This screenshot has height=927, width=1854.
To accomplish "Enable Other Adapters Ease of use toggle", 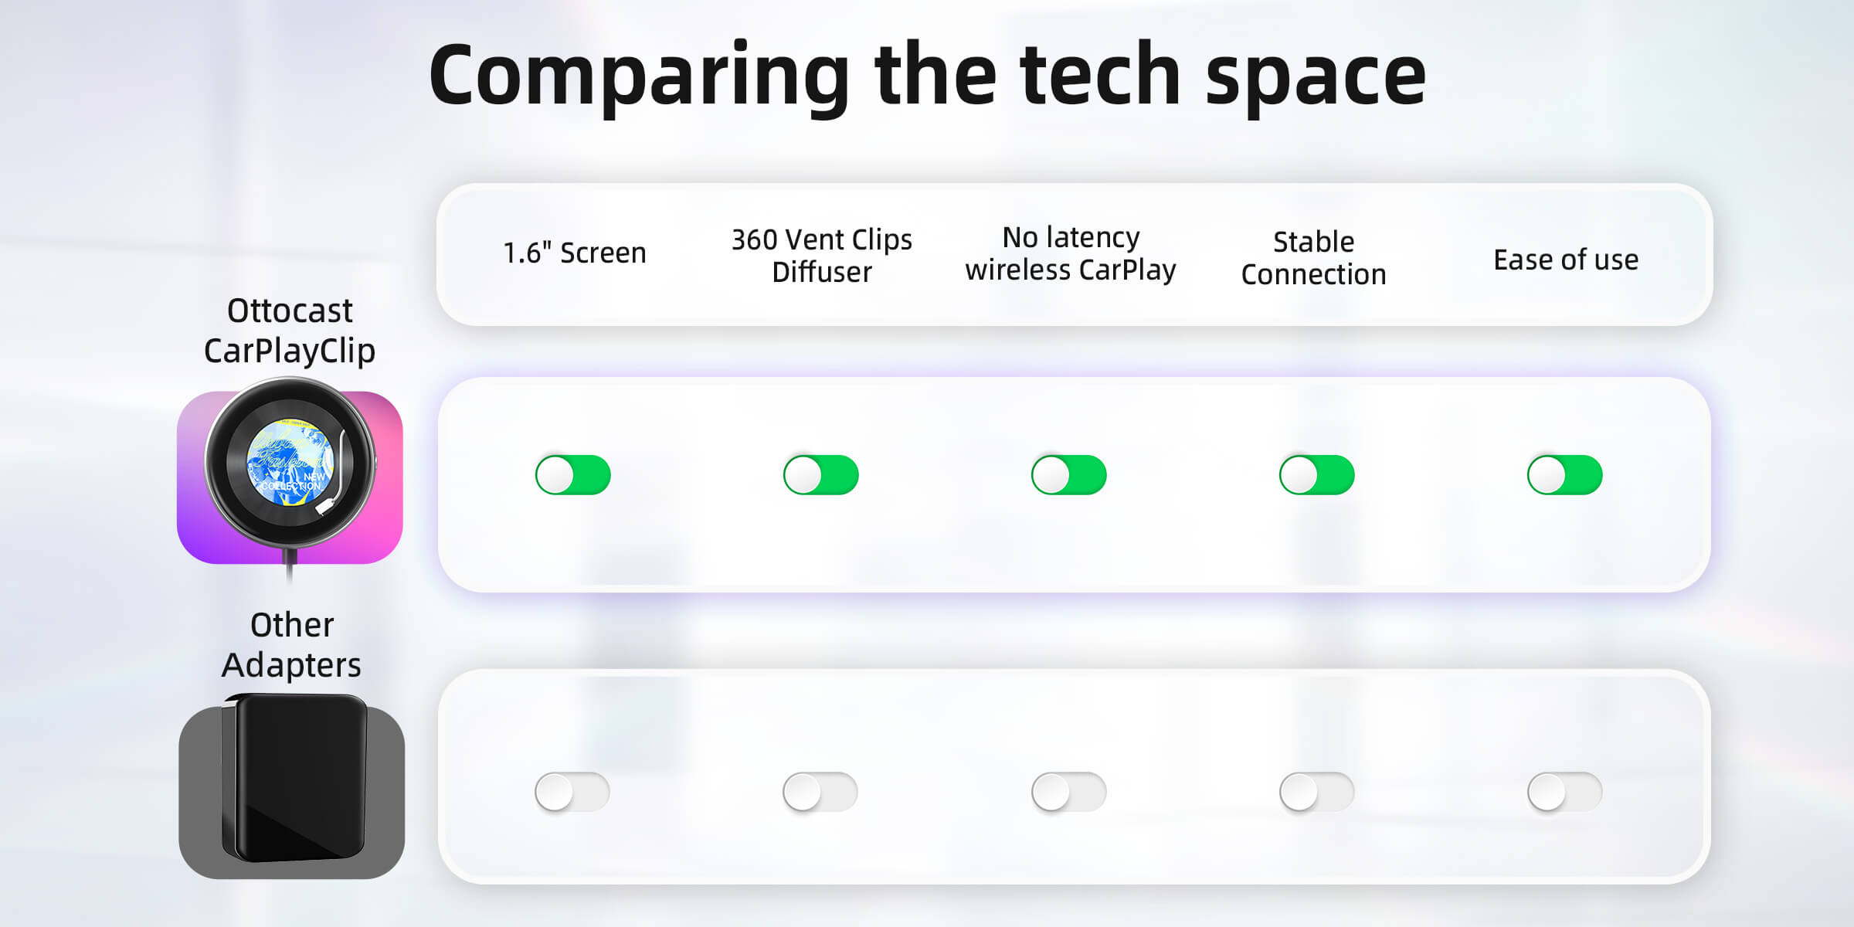I will [x=1564, y=792].
